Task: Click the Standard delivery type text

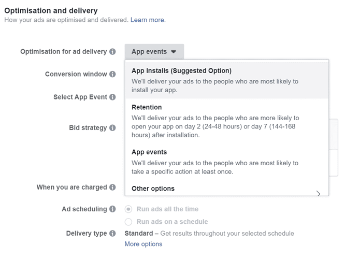Action: point(138,234)
